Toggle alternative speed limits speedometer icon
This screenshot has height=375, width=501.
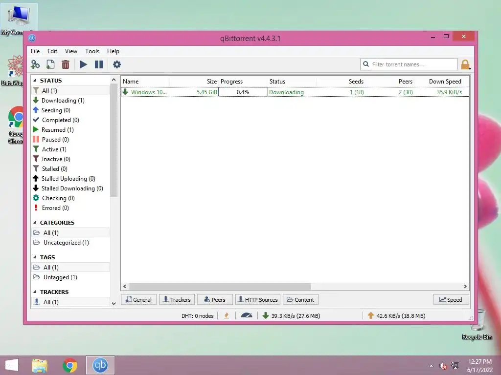[247, 316]
